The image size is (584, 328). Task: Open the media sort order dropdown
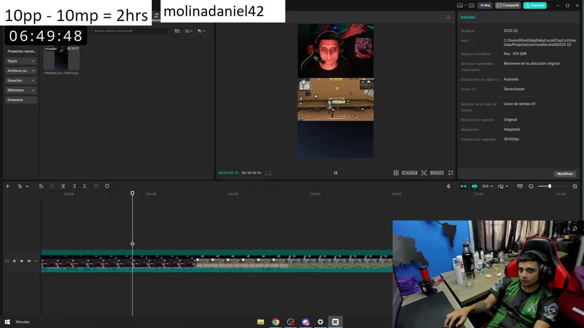pyautogui.click(x=189, y=31)
